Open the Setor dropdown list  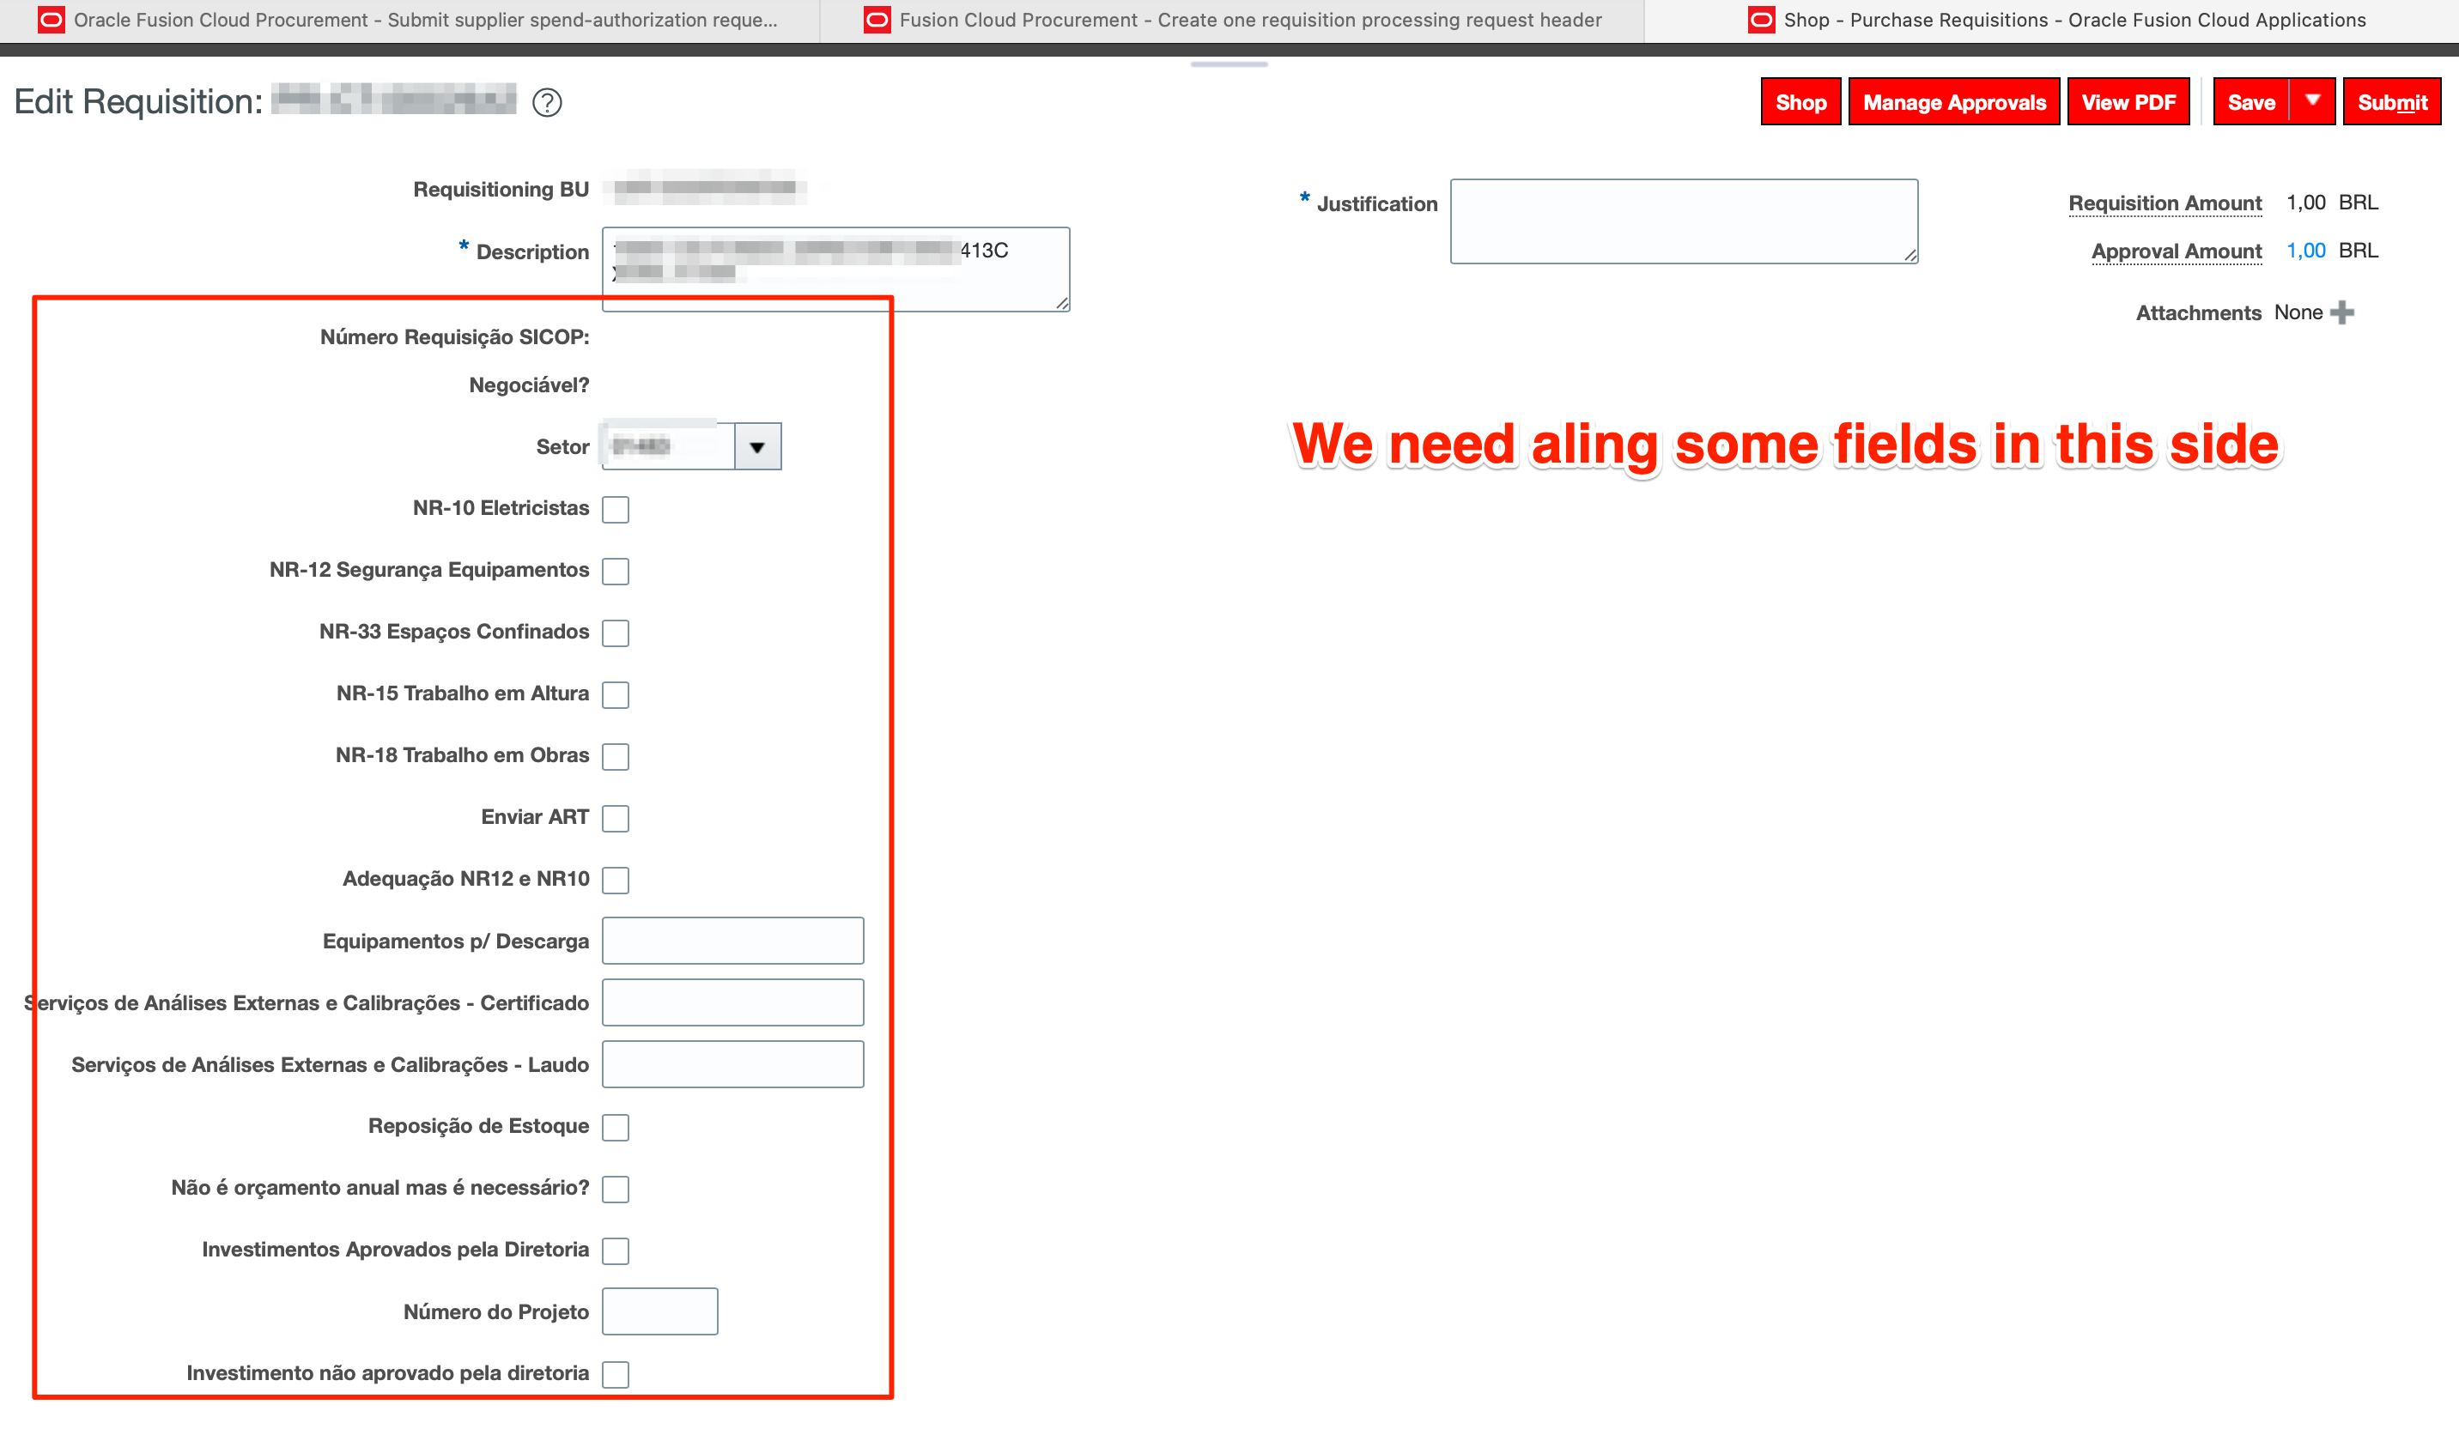[758, 445]
